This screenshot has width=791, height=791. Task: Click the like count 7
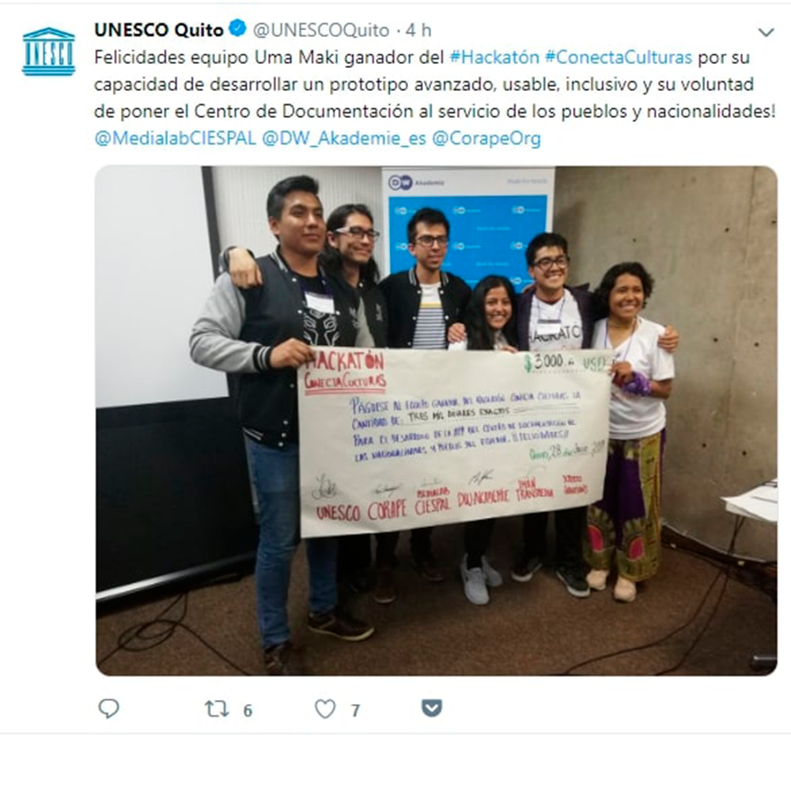[355, 711]
